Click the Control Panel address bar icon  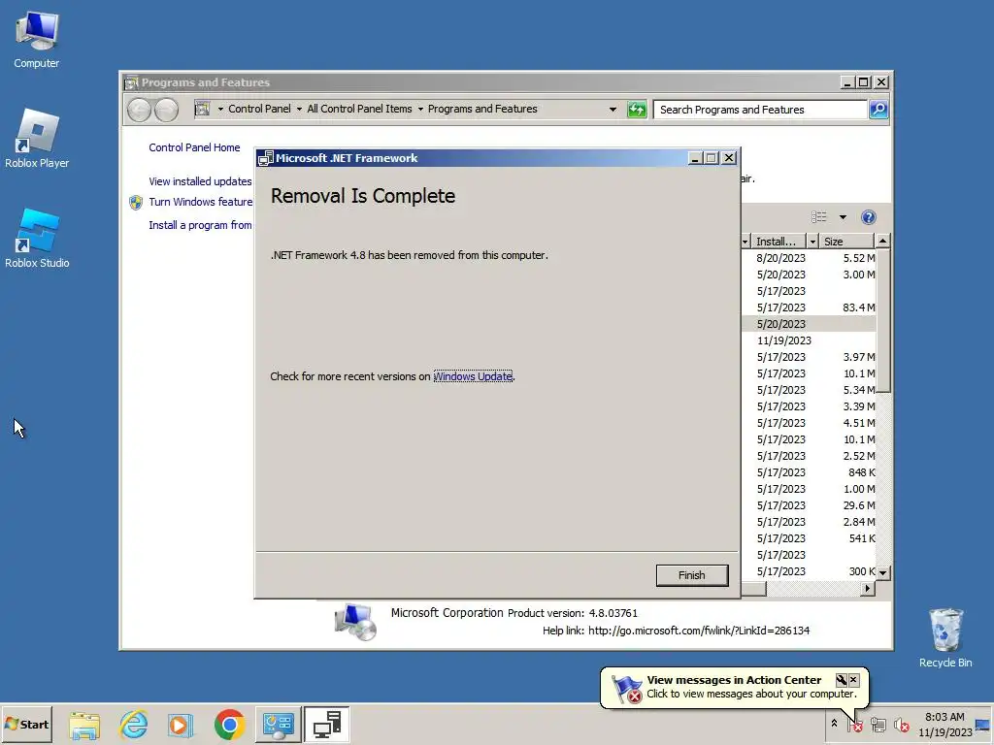tap(202, 109)
